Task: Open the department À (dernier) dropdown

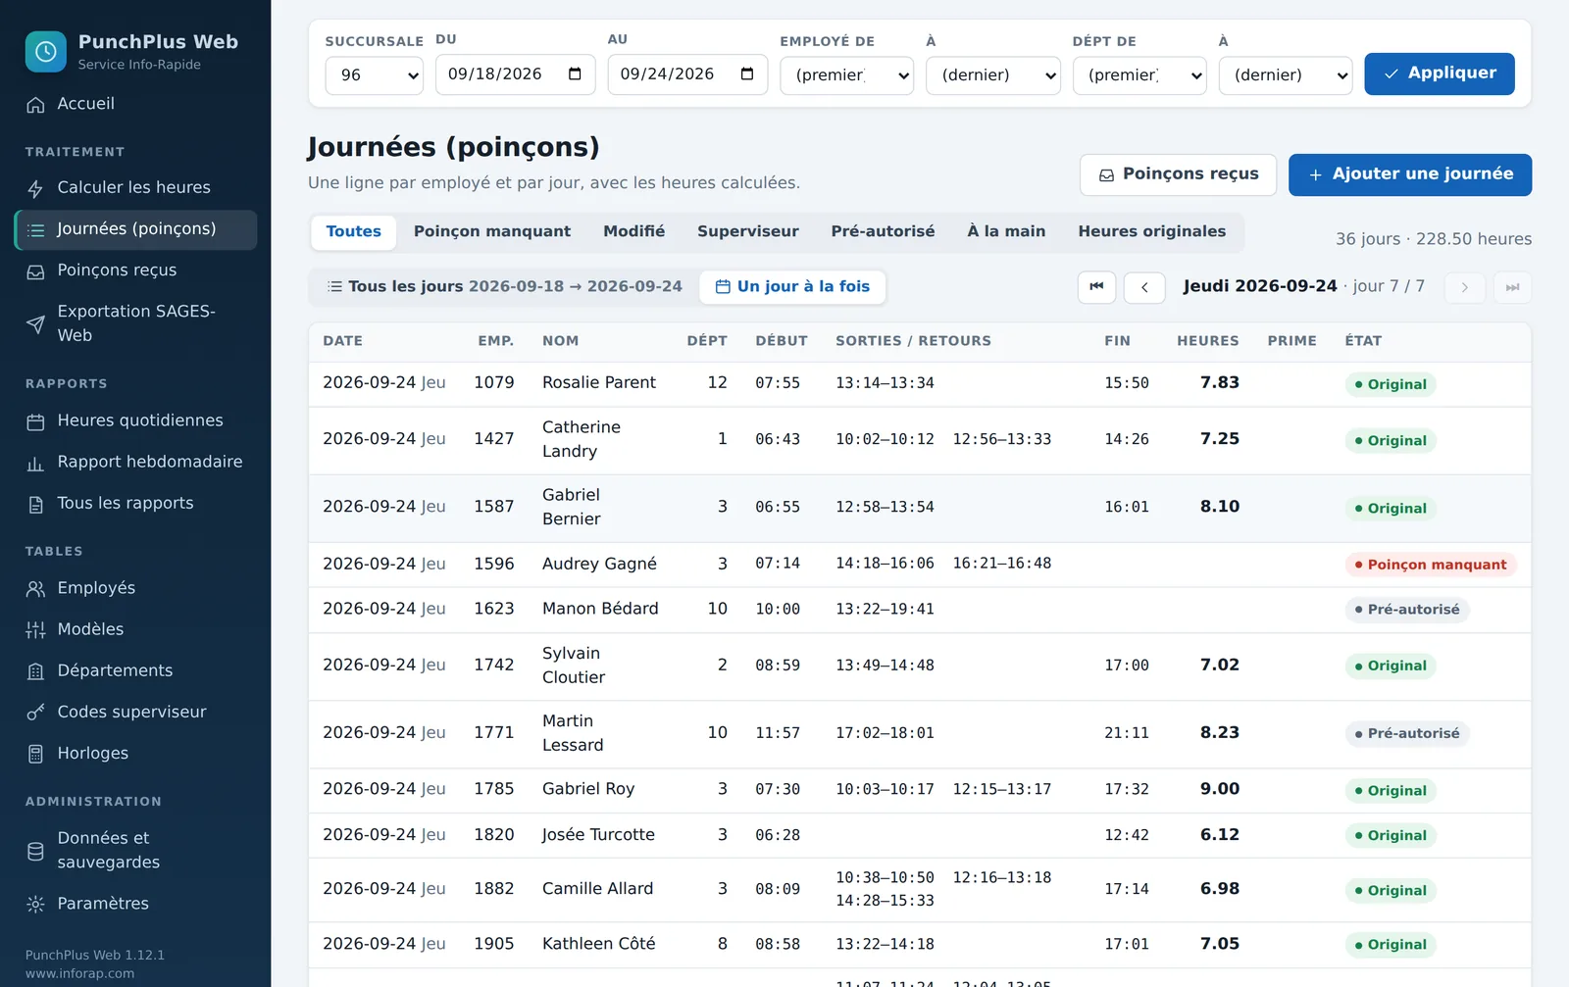Action: [1285, 74]
